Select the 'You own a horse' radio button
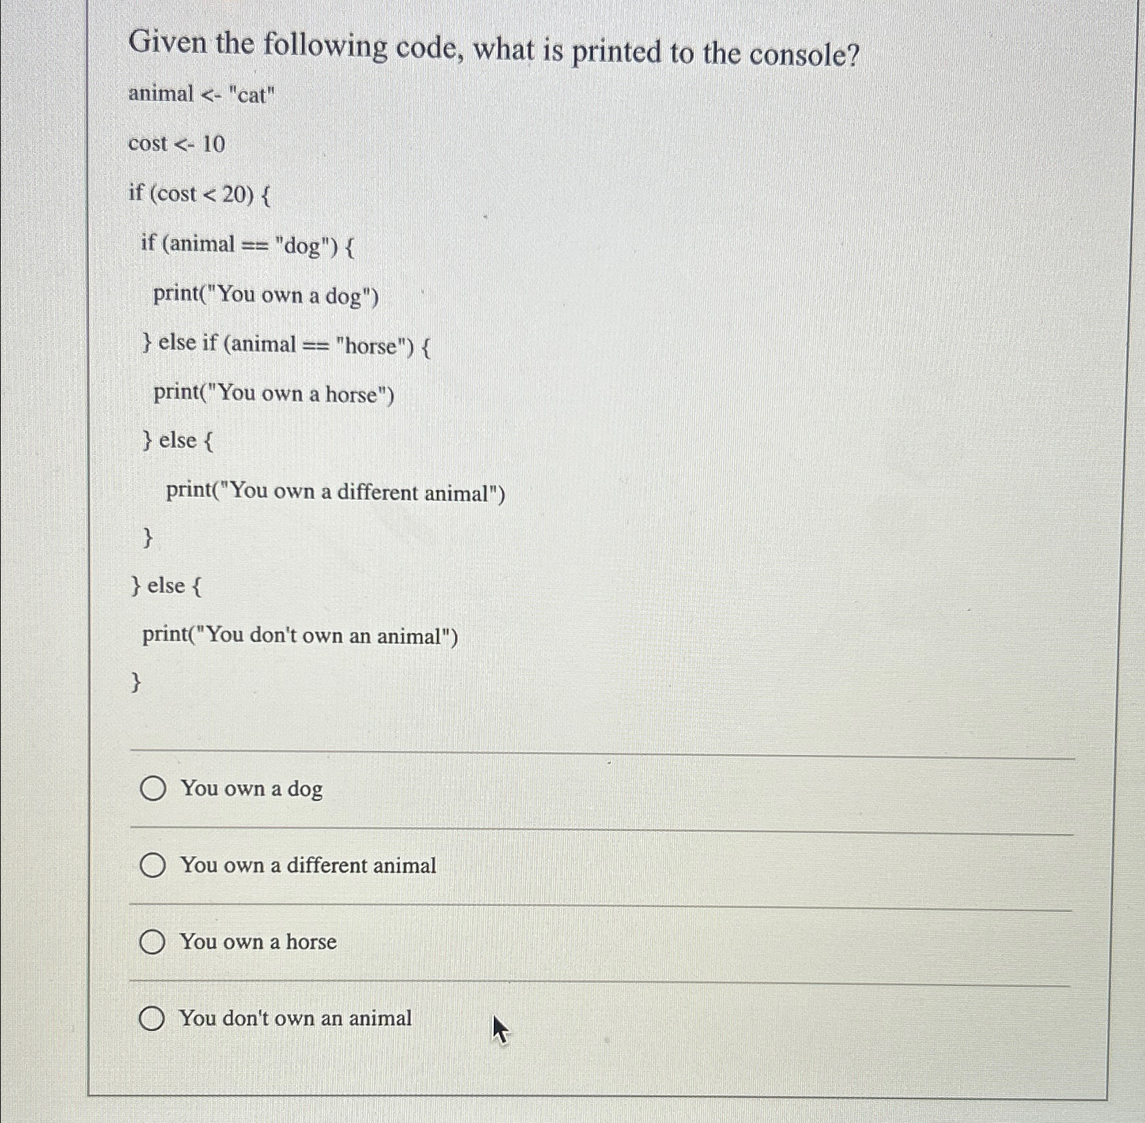The height and width of the screenshot is (1123, 1145). tap(152, 942)
